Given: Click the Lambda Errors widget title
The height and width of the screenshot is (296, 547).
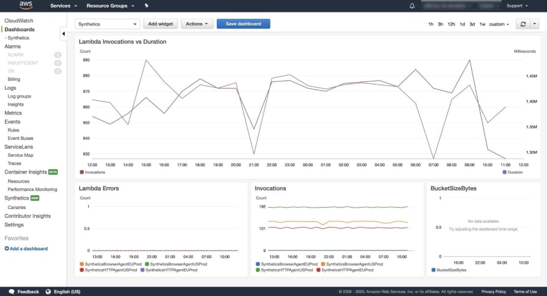Looking at the screenshot, I should pos(99,188).
